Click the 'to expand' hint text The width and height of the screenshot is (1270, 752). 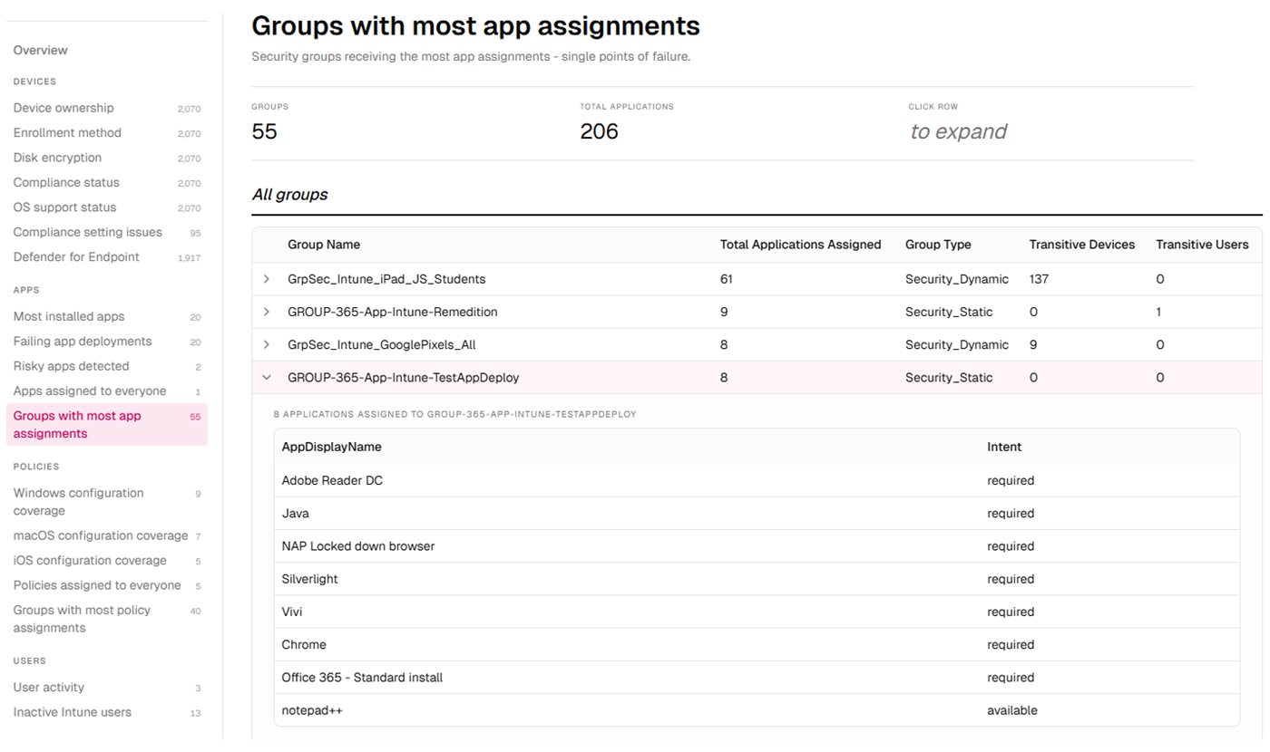[x=958, y=131]
